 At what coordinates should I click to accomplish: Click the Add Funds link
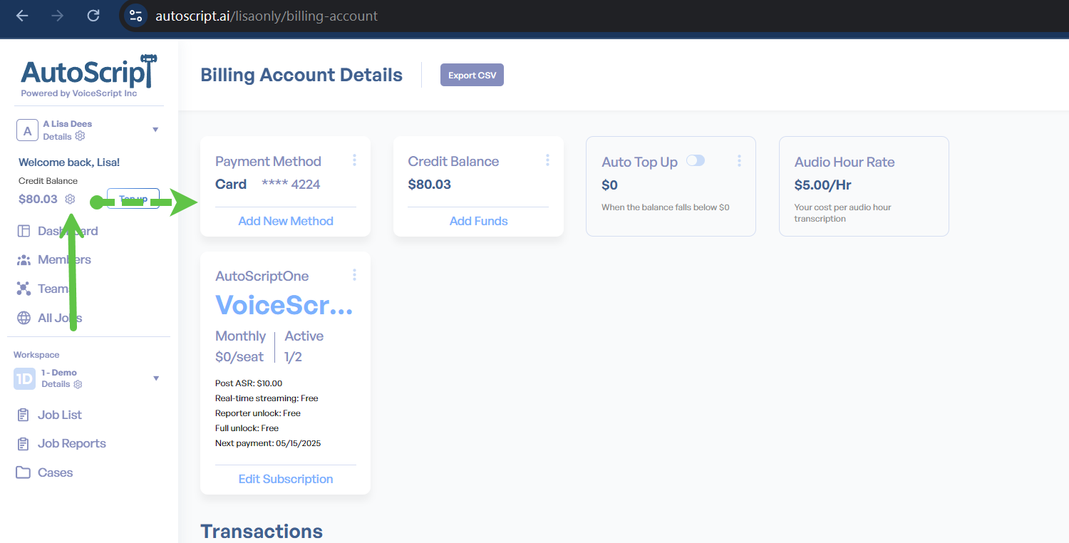(479, 221)
